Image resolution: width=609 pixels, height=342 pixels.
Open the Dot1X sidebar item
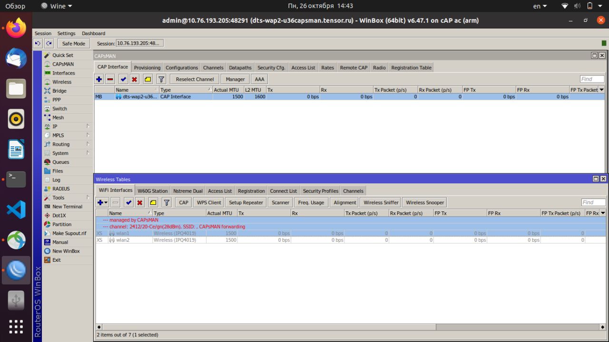[59, 216]
